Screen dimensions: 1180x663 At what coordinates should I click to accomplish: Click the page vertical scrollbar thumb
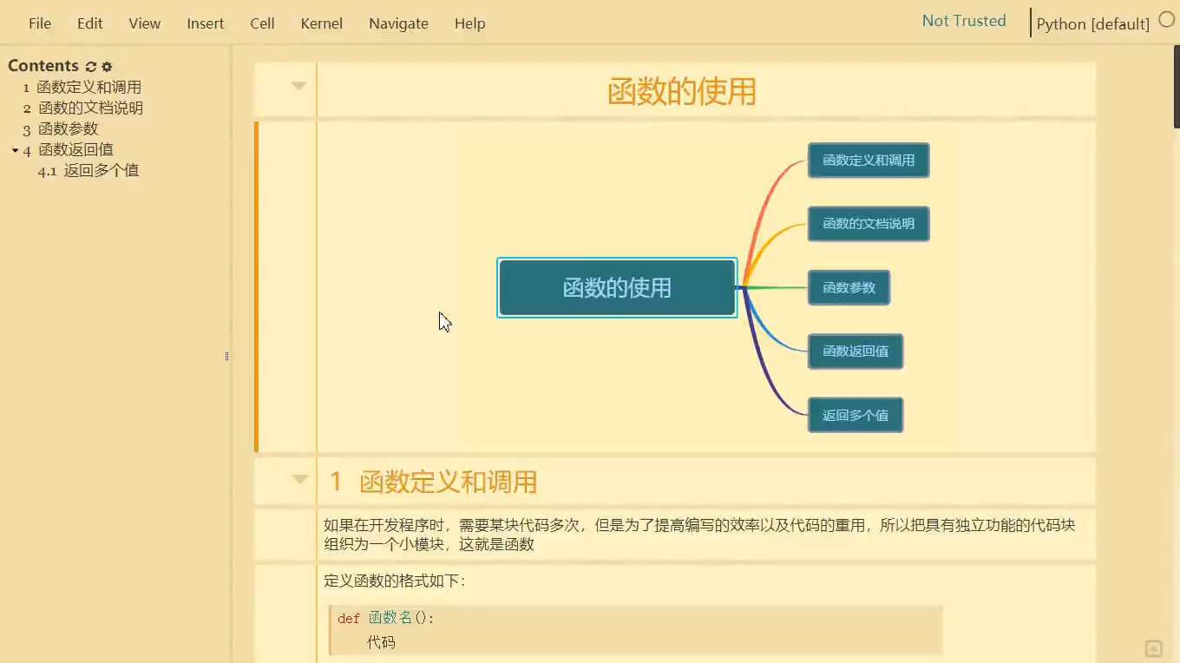1177,87
